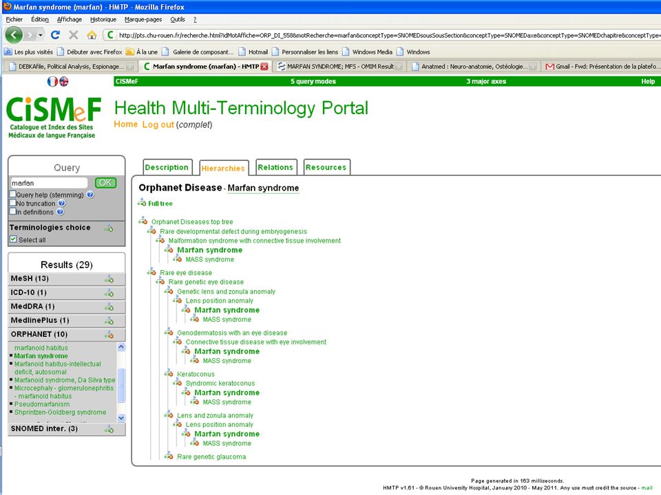Click the tree icon beside Rare eye disease
This screenshot has height=495, width=661.
pos(151,272)
